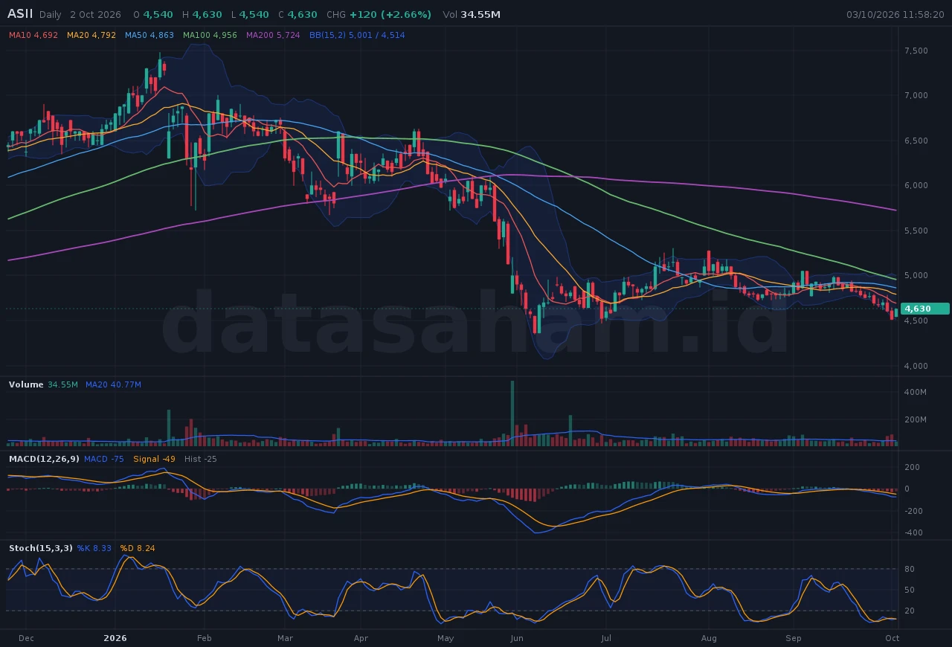Click the 80 stochastic axis label

click(909, 569)
